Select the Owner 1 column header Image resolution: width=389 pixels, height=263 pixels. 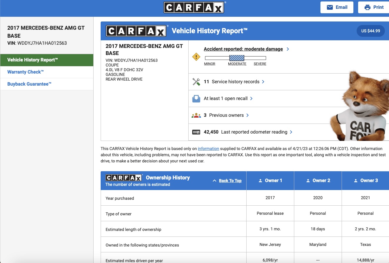pyautogui.click(x=270, y=181)
